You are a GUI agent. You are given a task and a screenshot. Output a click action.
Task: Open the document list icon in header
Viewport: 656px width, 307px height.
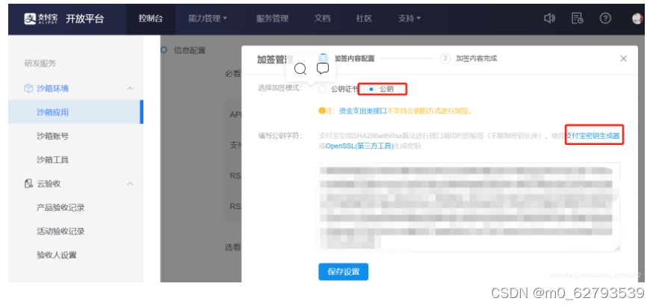[577, 18]
